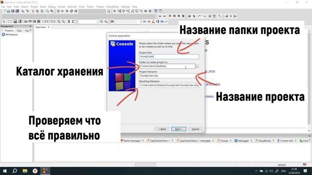Click the Abort build stop icon
Image resolution: width=312 pixels, height=175 pixels.
pos(76,11)
